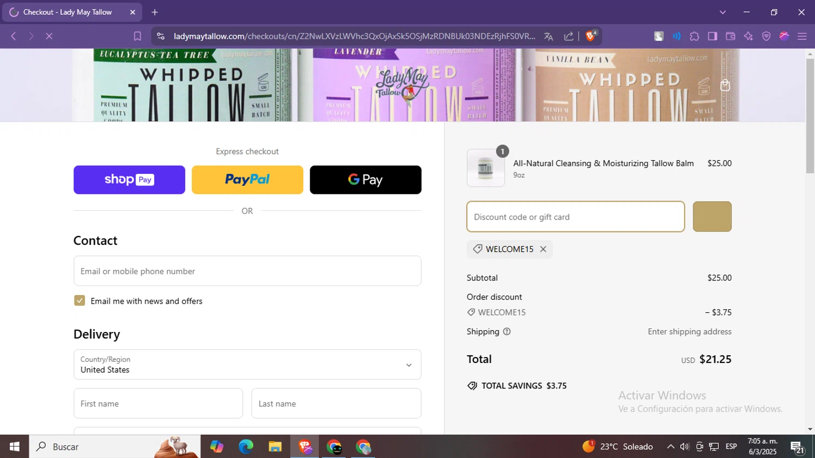Open a new browser tab

click(155, 12)
